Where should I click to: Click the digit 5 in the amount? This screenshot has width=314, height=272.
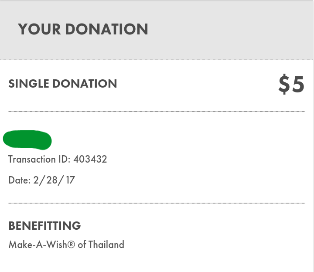[298, 85]
